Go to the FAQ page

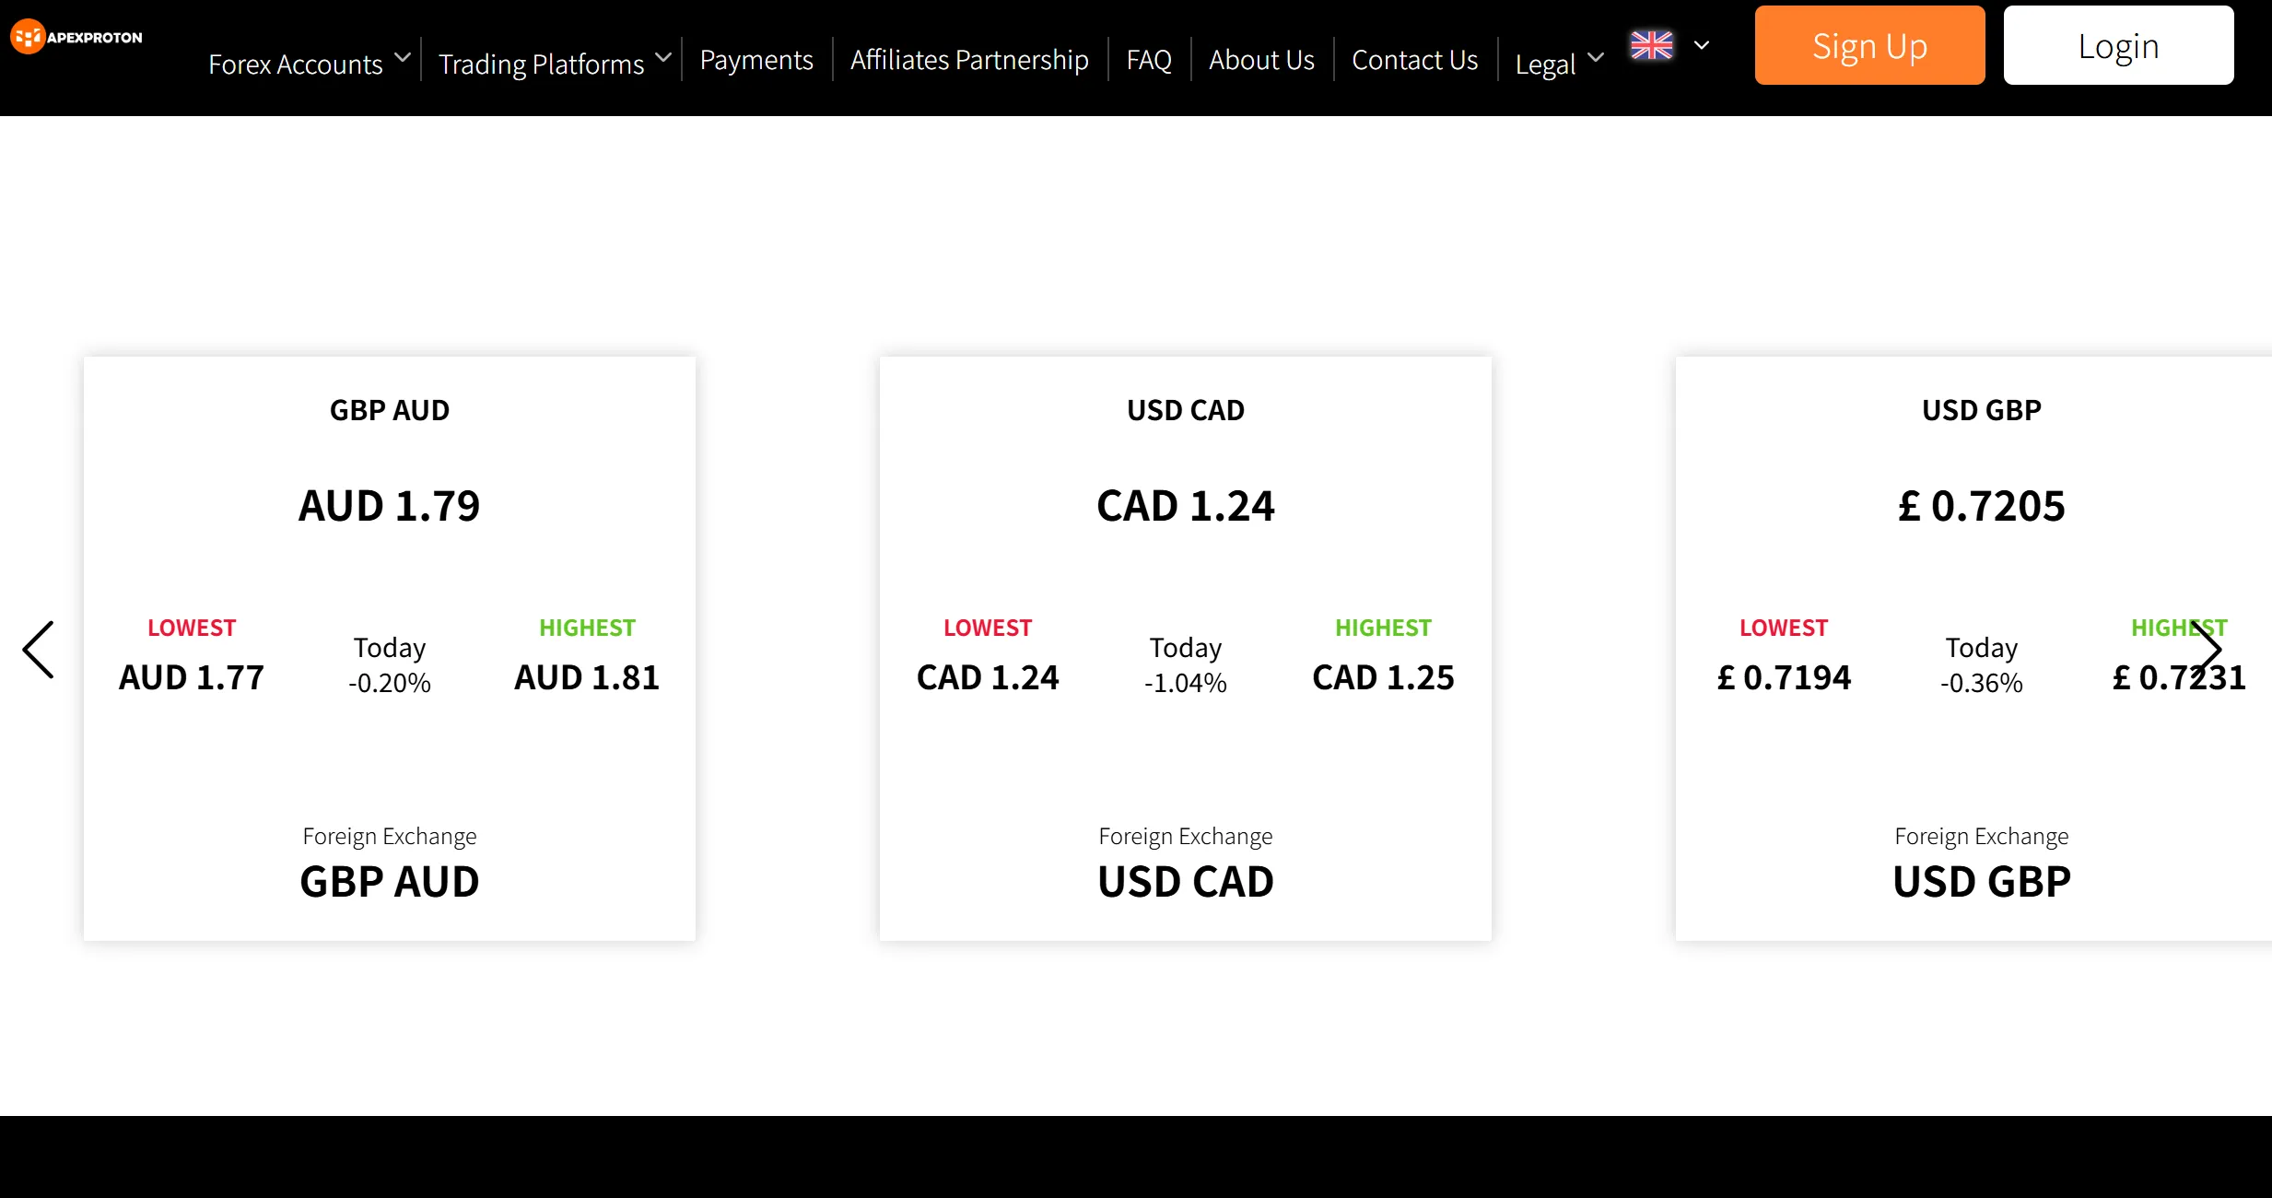coord(1149,60)
